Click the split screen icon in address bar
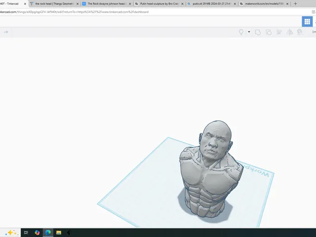The height and width of the screenshot is (237, 316). pyautogui.click(x=314, y=12)
